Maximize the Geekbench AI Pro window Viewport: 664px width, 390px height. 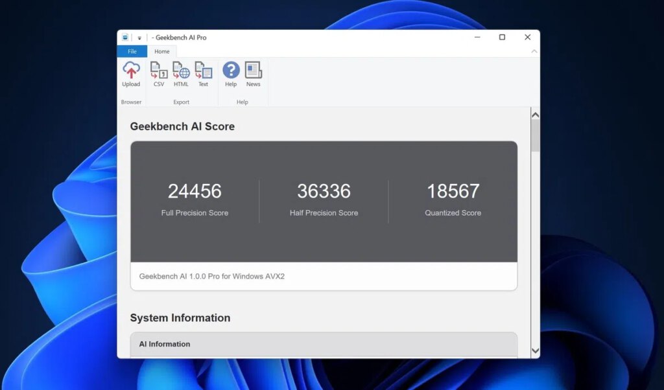[502, 38]
